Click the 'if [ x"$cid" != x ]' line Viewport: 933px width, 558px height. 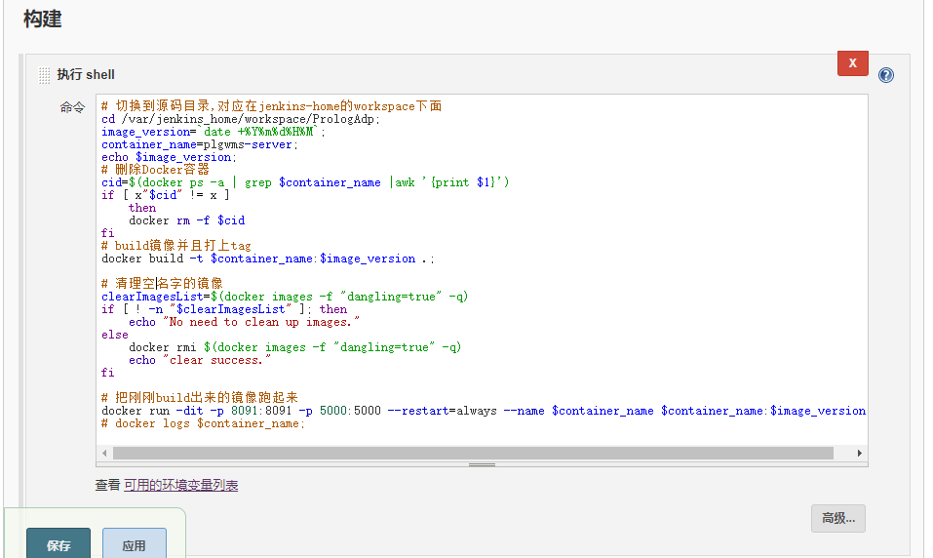(166, 195)
